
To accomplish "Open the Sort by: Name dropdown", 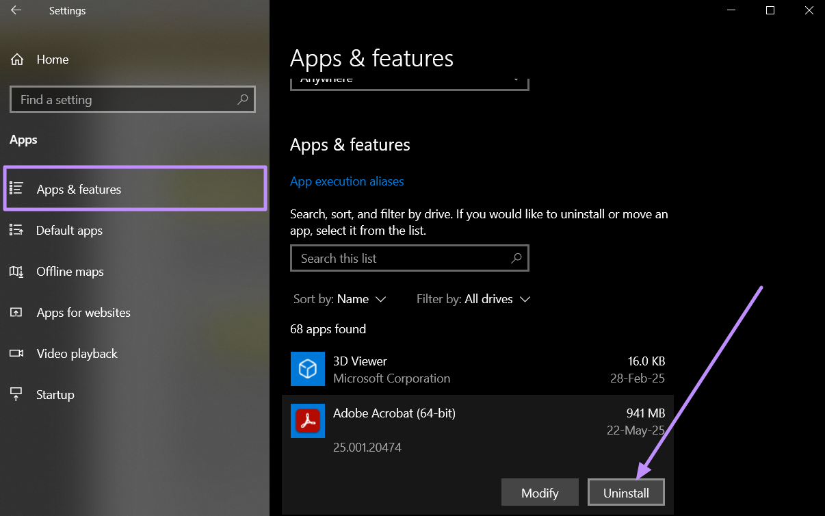I will [x=340, y=299].
